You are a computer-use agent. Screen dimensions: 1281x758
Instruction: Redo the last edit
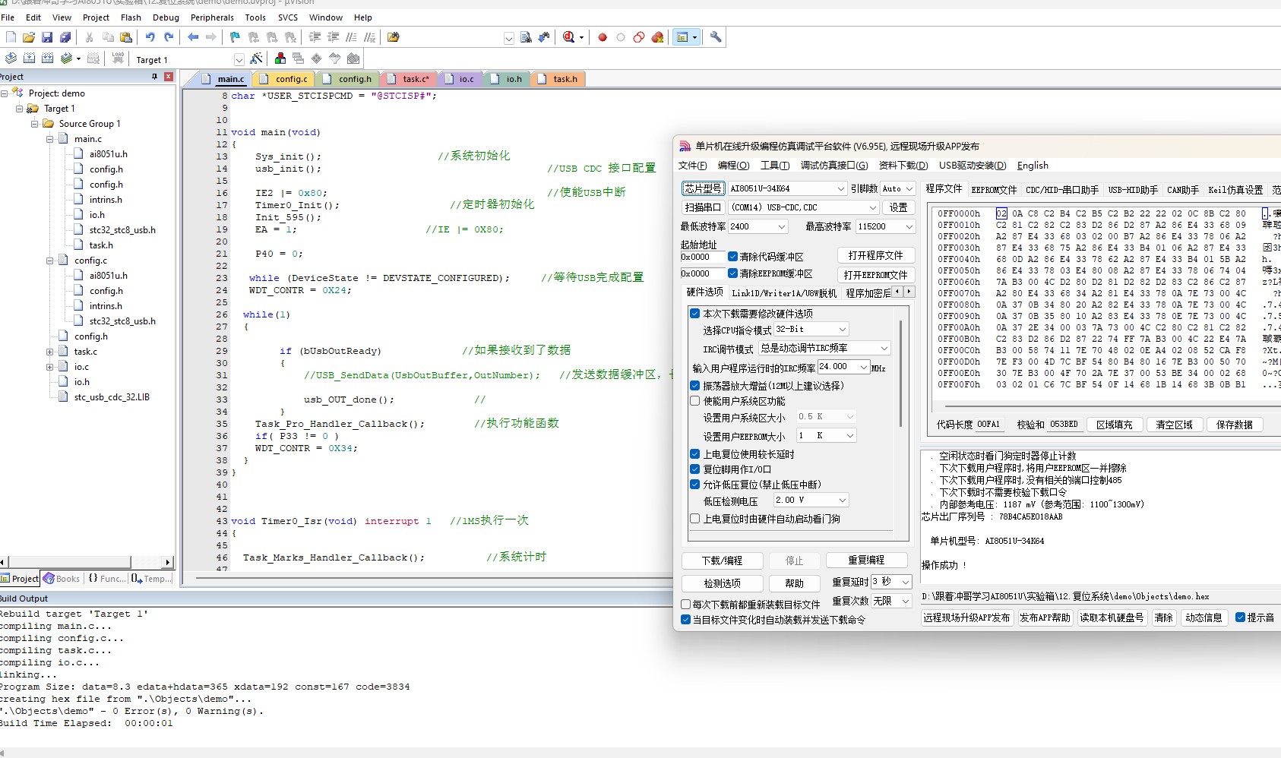pyautogui.click(x=169, y=37)
